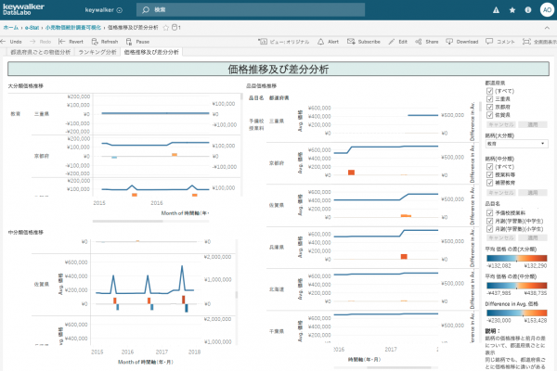Open the ビュー: オリジナル view menu

pos(283,42)
